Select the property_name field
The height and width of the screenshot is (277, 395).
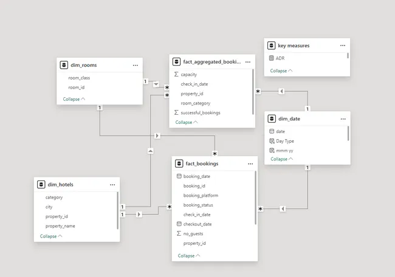[x=60, y=226]
